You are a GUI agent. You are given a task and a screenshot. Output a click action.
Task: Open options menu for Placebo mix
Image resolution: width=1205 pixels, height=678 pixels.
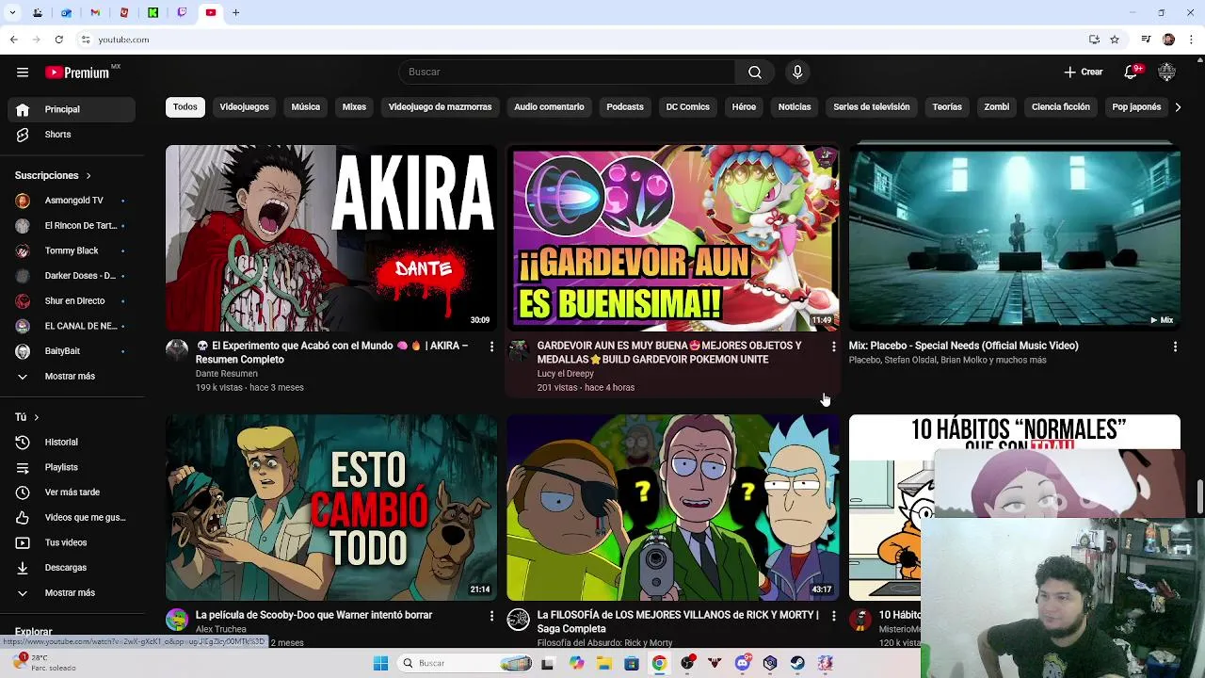click(x=1175, y=347)
